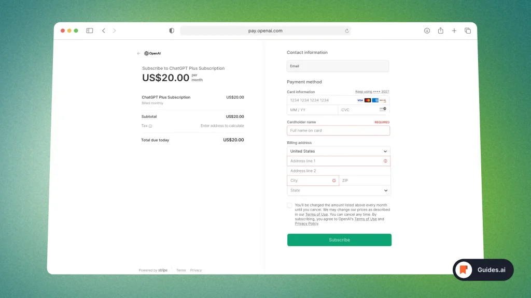
Task: Click the 'Subtotal' label
Action: (x=149, y=117)
